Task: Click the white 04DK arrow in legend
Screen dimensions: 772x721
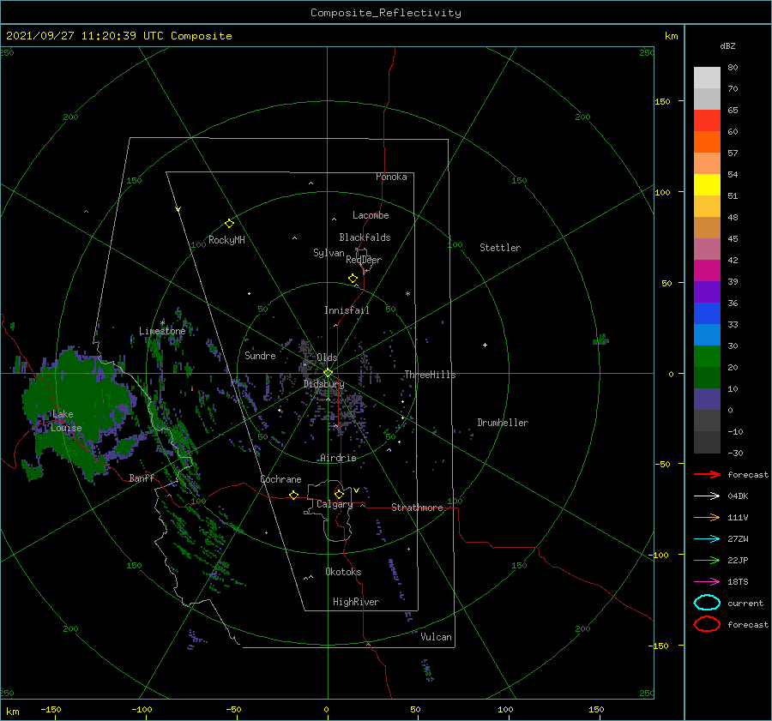Action: pos(708,496)
